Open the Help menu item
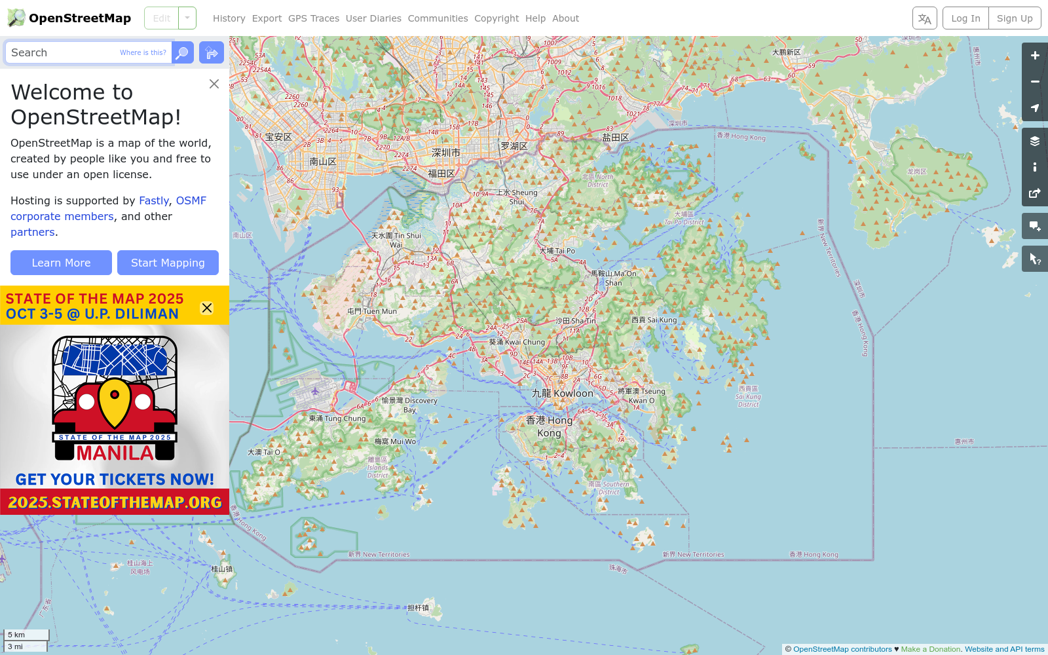Image resolution: width=1048 pixels, height=655 pixels. point(535,18)
